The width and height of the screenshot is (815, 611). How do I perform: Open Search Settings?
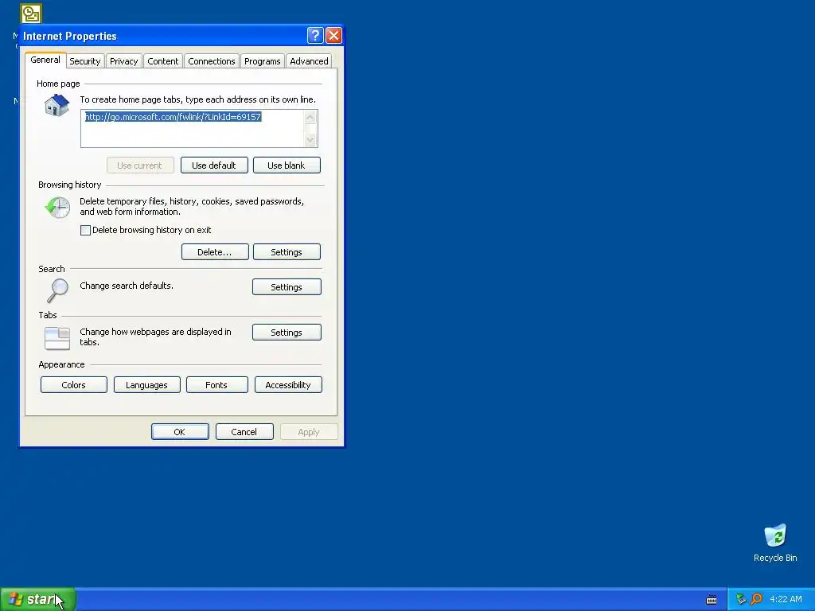[287, 286]
